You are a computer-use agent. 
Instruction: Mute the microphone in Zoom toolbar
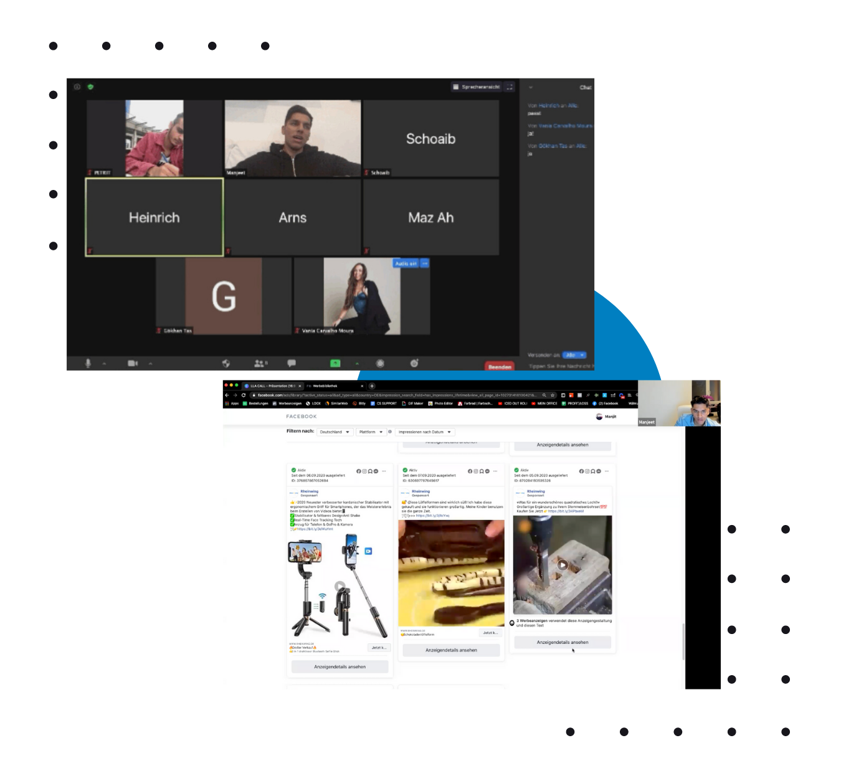tap(88, 363)
